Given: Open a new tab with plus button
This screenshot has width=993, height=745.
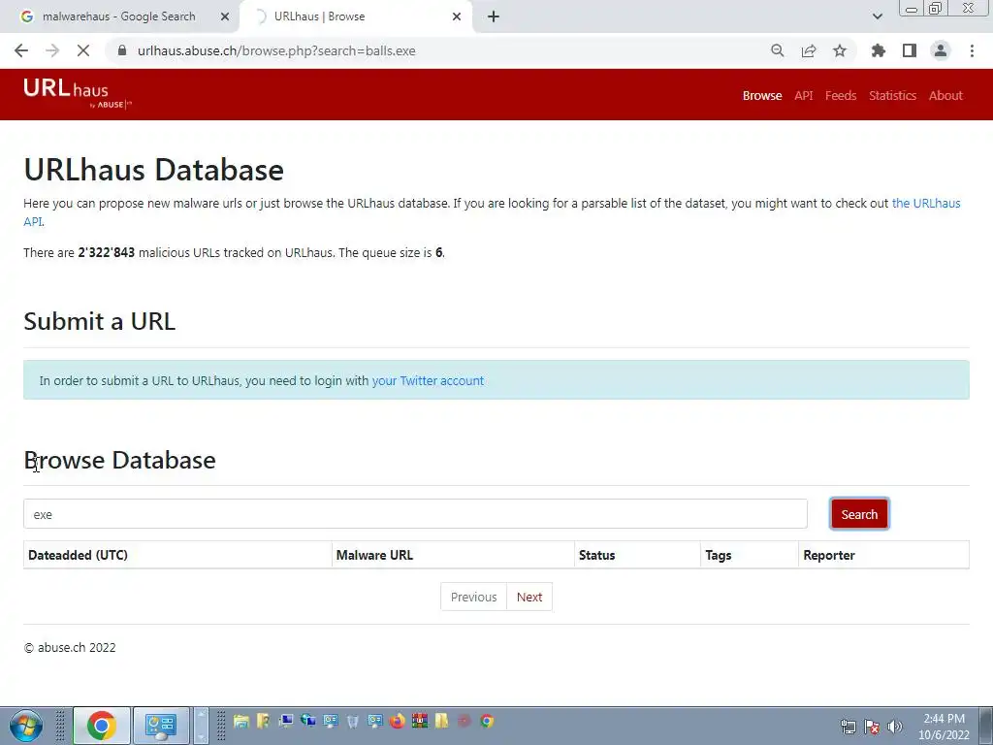Looking at the screenshot, I should coord(494,16).
